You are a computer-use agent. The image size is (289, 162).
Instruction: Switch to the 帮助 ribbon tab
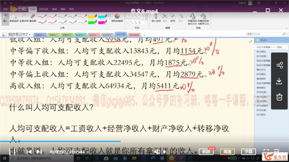71,9
